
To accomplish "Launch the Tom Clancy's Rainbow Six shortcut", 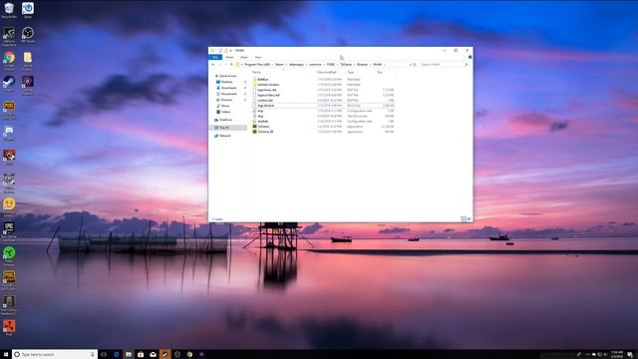I will [9, 304].
